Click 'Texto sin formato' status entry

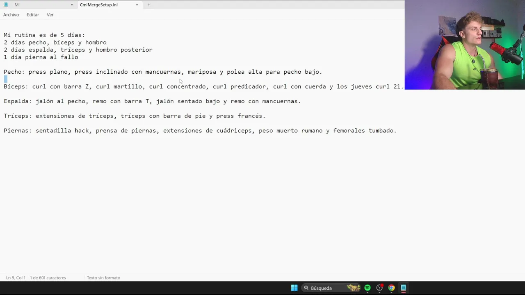click(x=103, y=278)
